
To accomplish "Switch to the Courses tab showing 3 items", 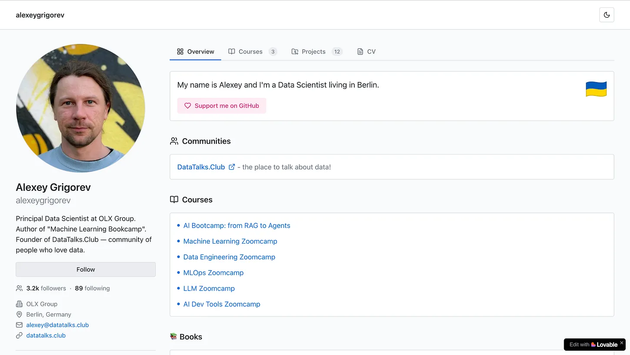I will [251, 51].
